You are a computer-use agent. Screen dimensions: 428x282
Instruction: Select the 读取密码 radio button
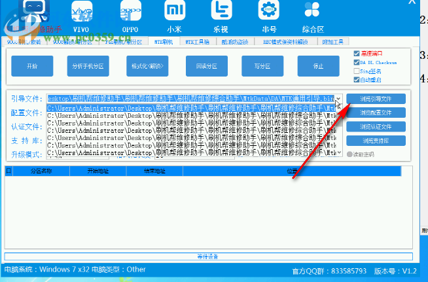(349, 154)
